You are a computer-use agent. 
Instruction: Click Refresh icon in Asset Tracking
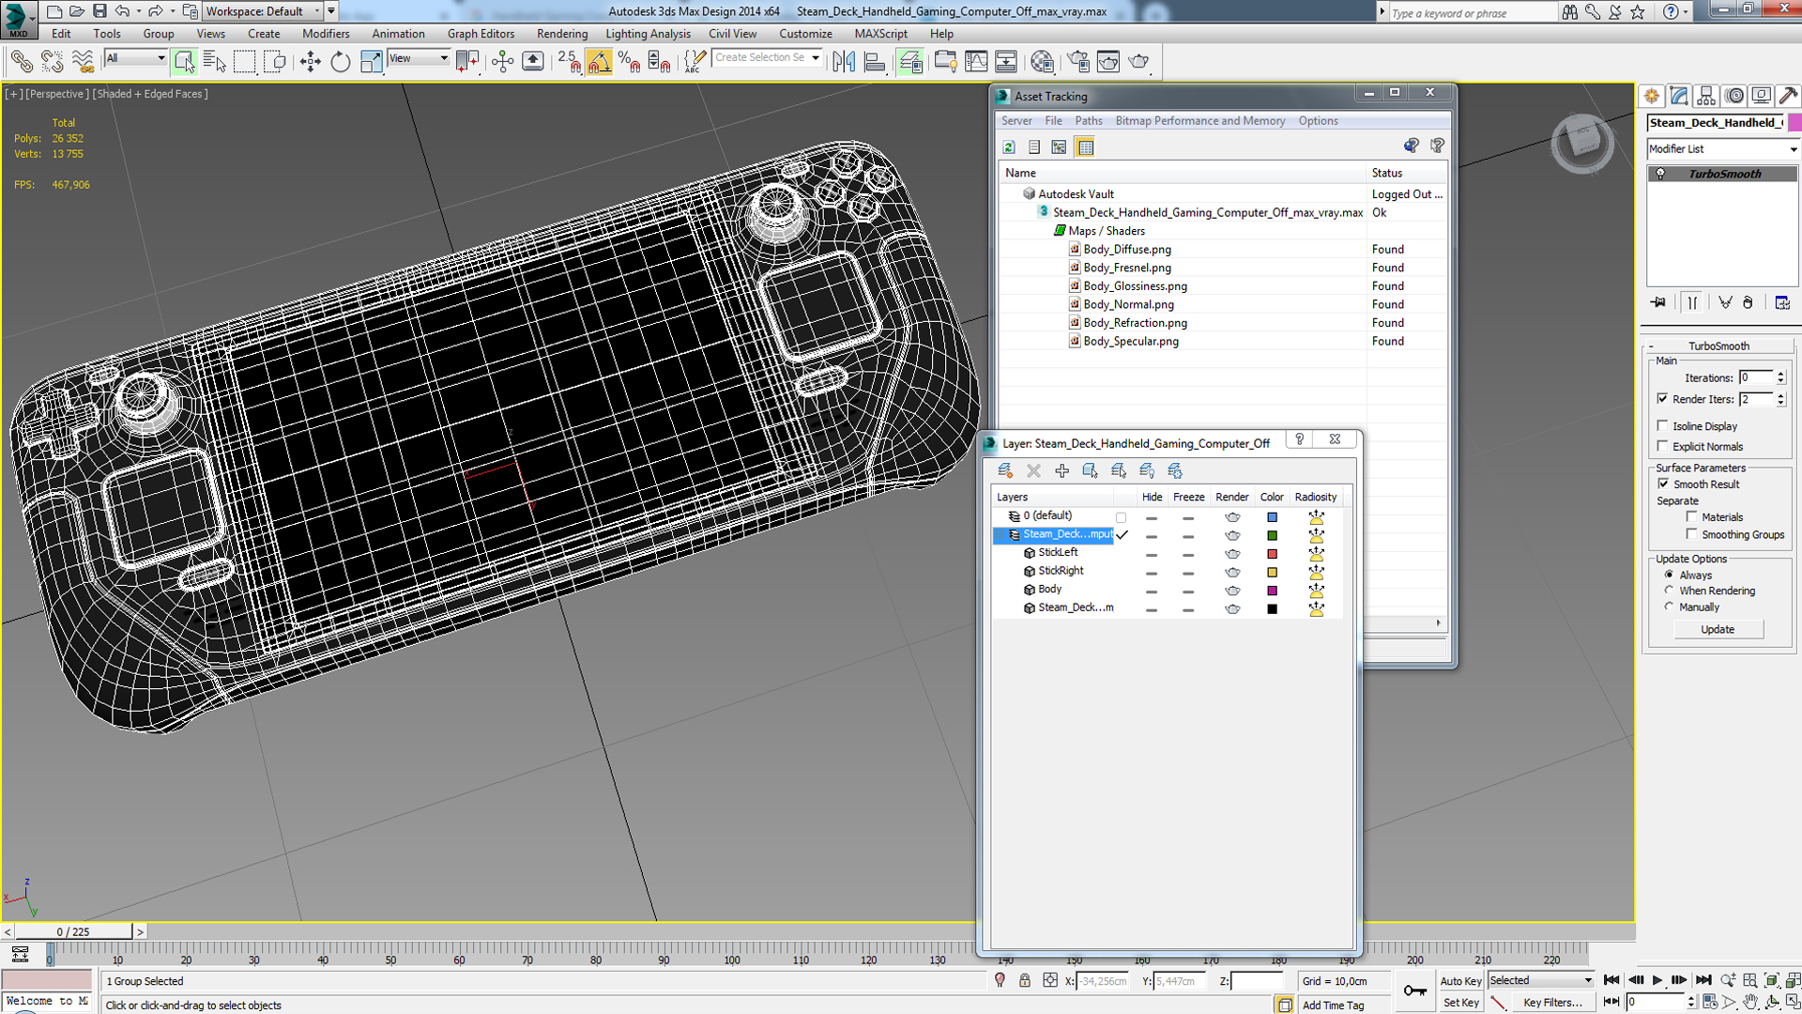point(1009,147)
